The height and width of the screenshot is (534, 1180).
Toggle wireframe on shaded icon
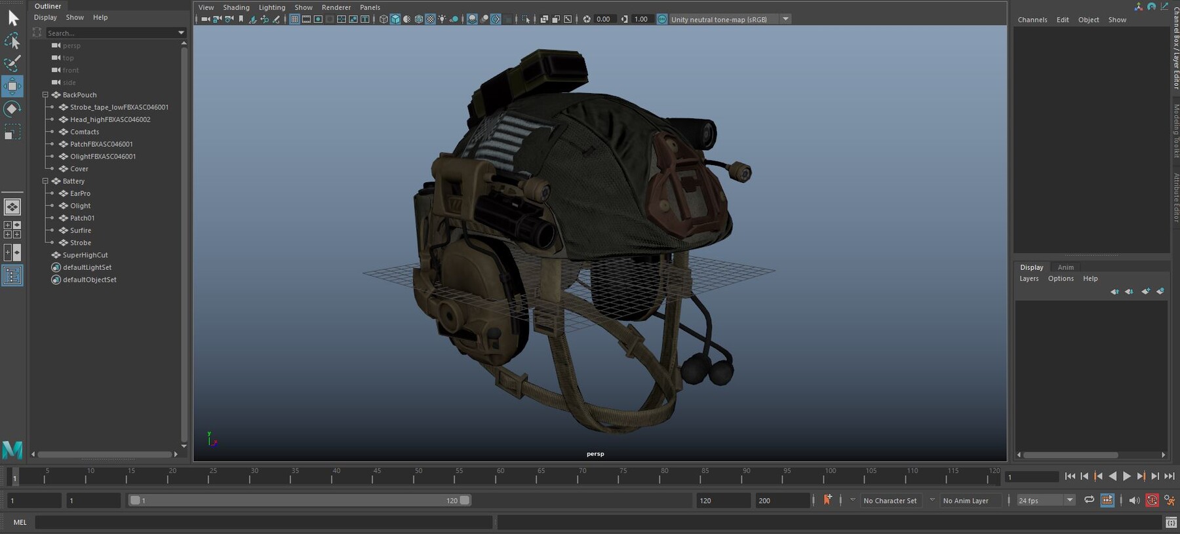(x=418, y=19)
